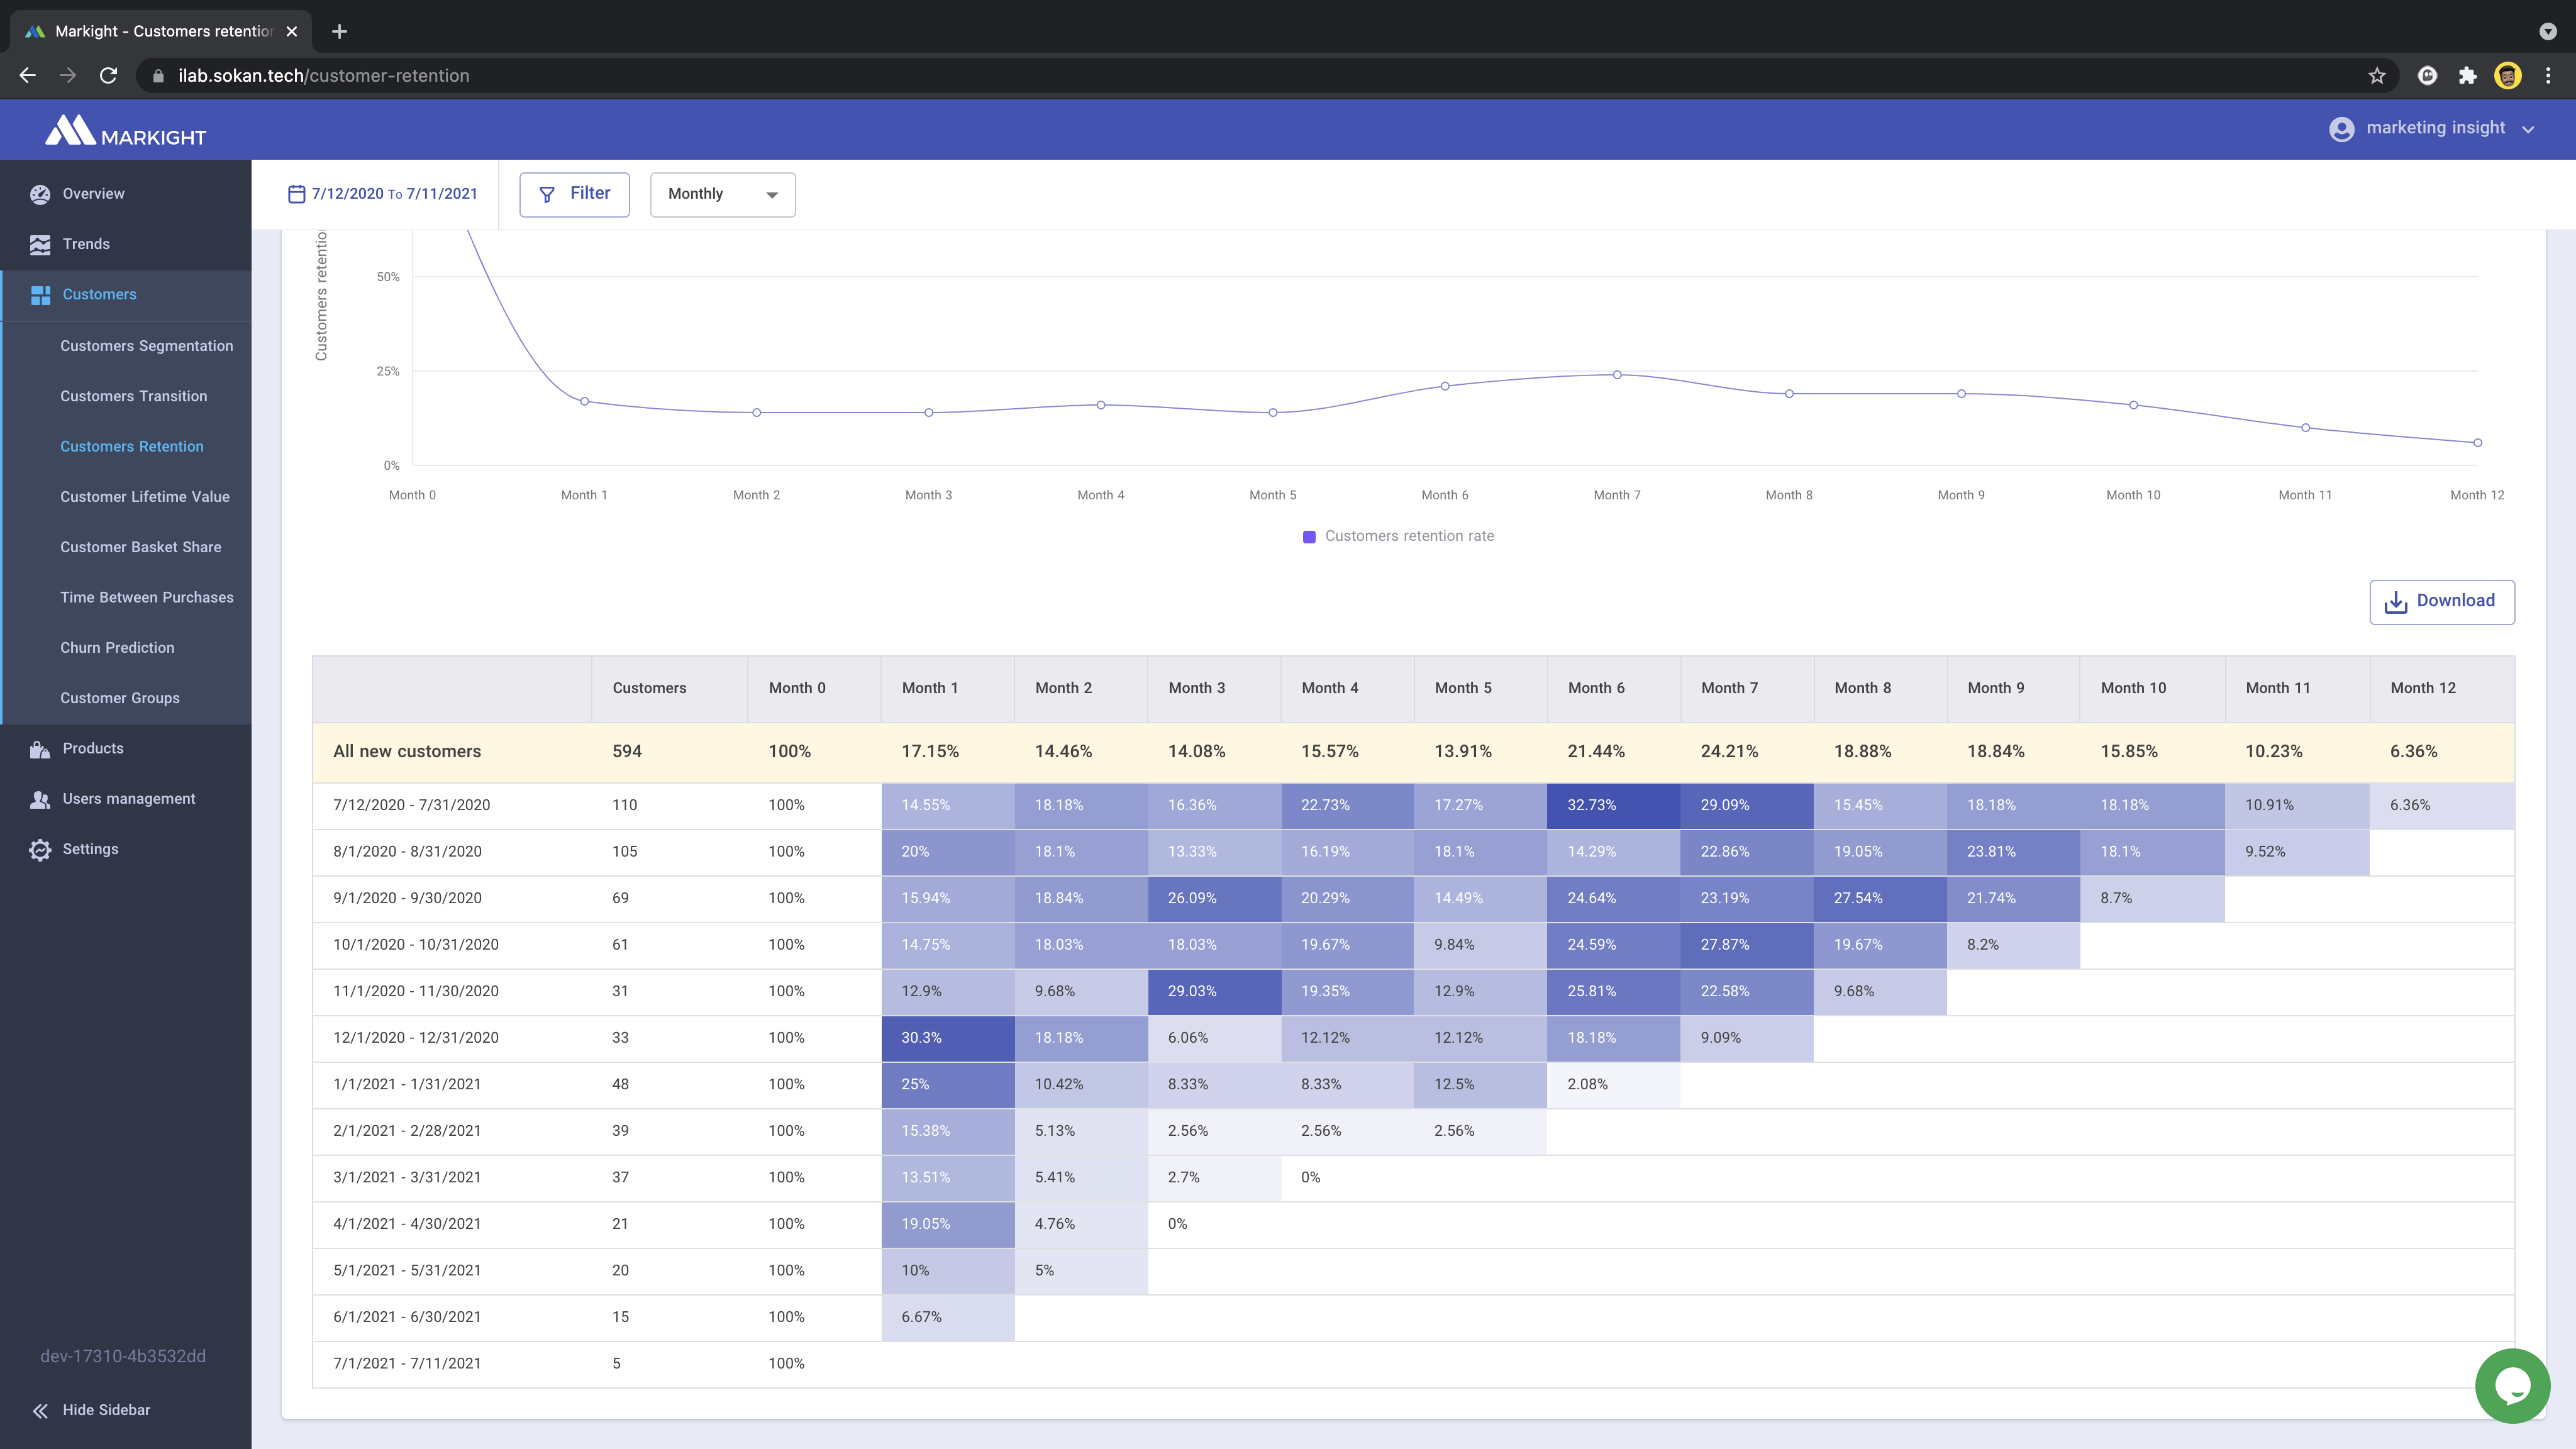This screenshot has width=2576, height=1449.
Task: Click the Month 7 point on the chart
Action: click(x=1617, y=375)
